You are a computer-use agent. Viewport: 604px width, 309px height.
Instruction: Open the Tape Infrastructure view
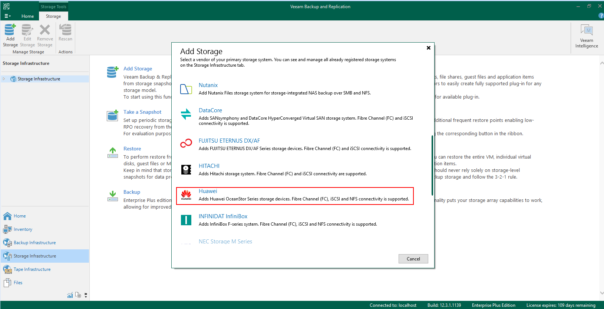coord(32,269)
